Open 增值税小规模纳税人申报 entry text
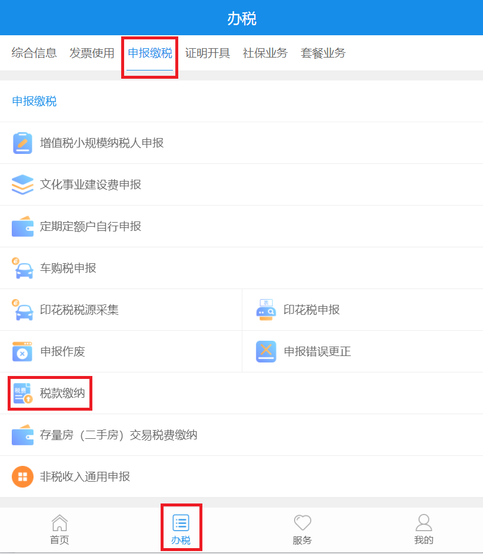Image resolution: width=483 pixels, height=554 pixels. [102, 143]
